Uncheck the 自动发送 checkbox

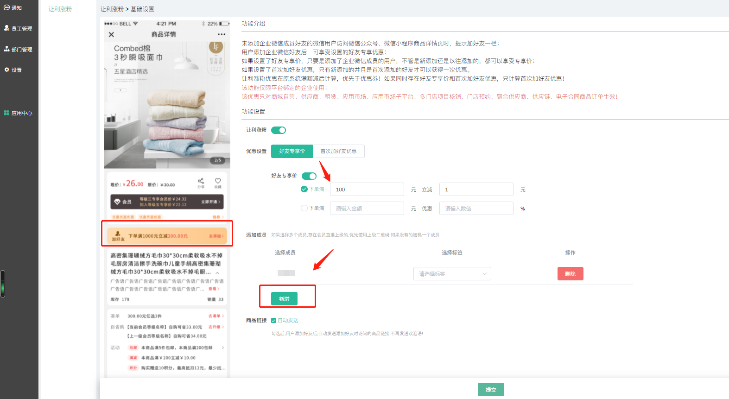(274, 321)
